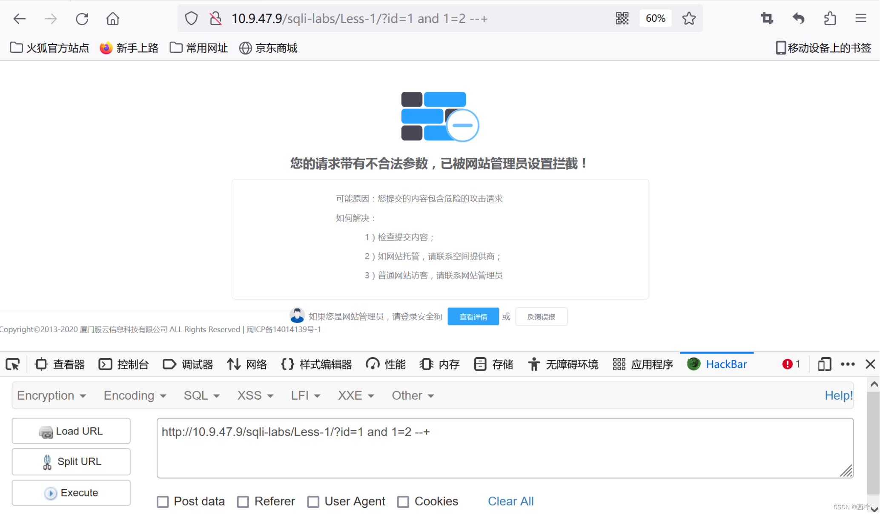Image resolution: width=880 pixels, height=514 pixels.
Task: Click the home icon in the toolbar
Action: click(113, 19)
